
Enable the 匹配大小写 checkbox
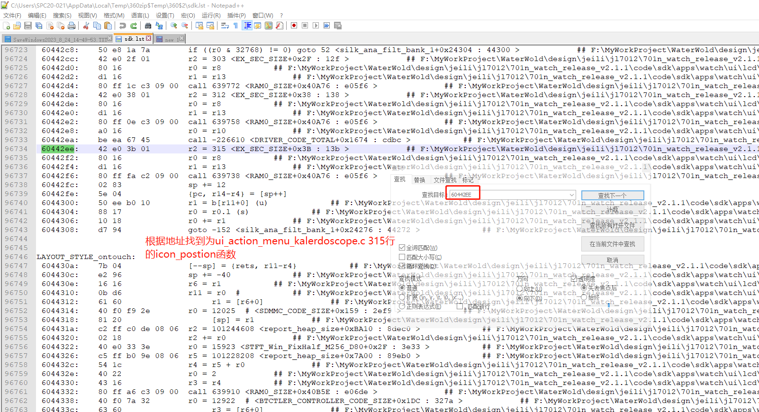402,257
